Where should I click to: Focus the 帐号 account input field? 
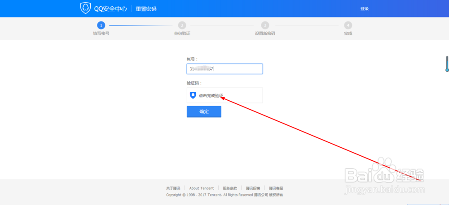click(225, 69)
